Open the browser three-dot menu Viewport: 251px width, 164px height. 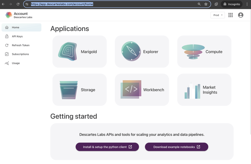(x=247, y=4)
